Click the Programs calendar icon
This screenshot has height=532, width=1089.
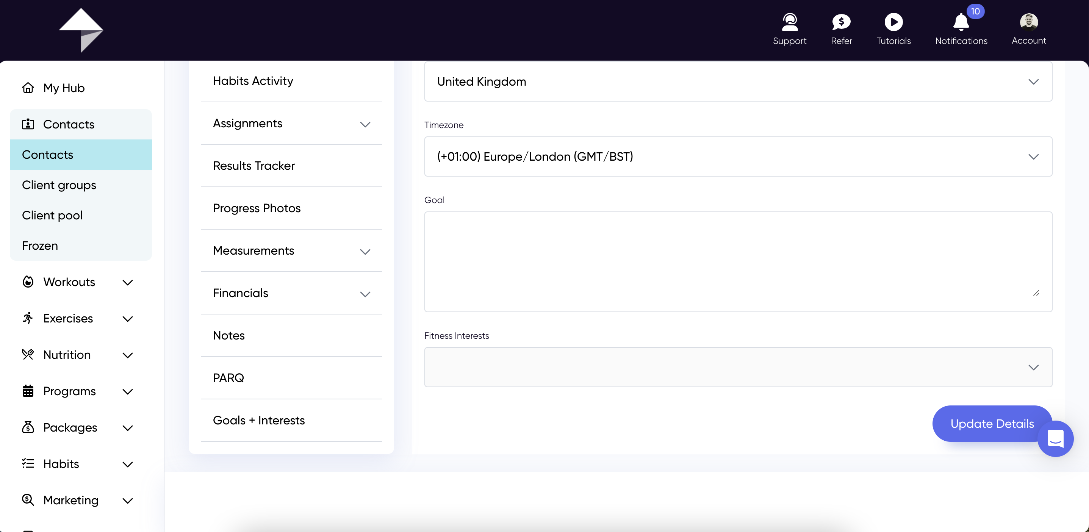(x=28, y=391)
